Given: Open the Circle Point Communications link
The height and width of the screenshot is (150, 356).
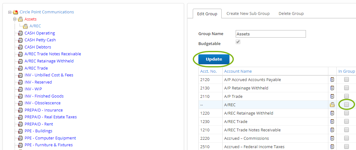Looking at the screenshot, I should [47, 12].
